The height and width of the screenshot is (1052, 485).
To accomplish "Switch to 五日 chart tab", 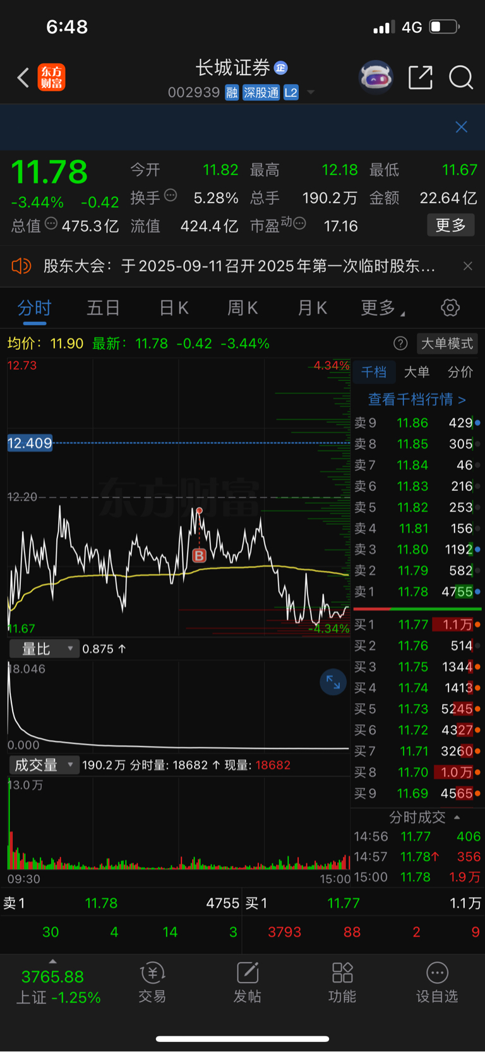I will 103,308.
